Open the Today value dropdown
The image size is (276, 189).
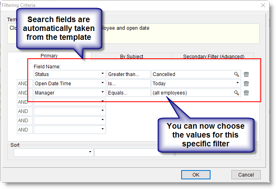(237, 84)
